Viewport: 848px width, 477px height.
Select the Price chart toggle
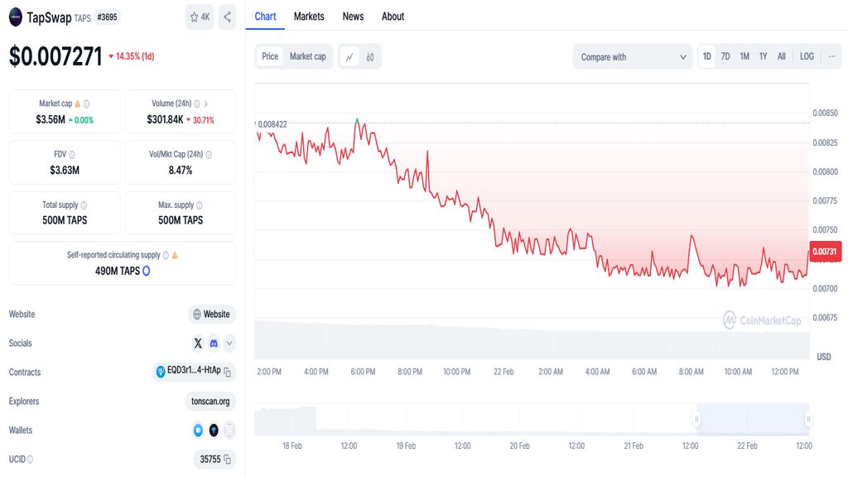point(270,57)
